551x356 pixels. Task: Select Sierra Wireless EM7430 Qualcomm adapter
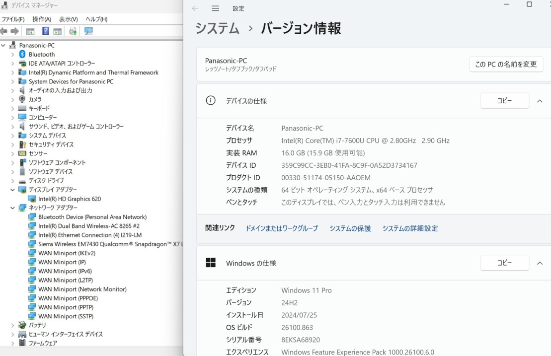pos(111,244)
